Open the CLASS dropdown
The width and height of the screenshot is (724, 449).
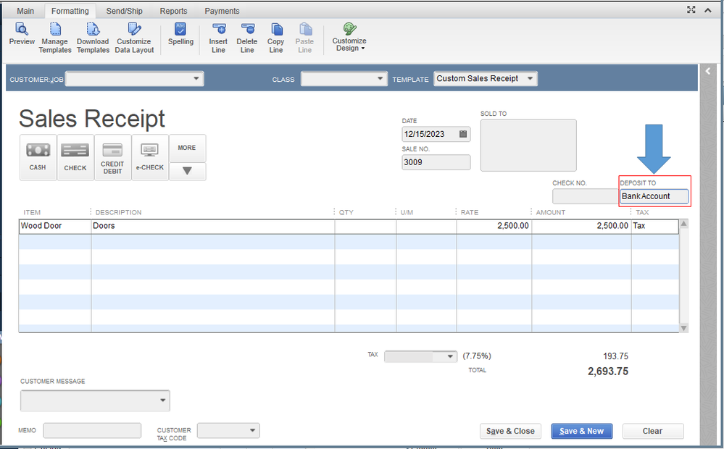click(x=380, y=78)
